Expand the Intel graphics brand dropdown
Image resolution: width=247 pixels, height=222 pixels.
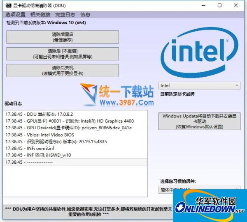pyautogui.click(x=199, y=86)
